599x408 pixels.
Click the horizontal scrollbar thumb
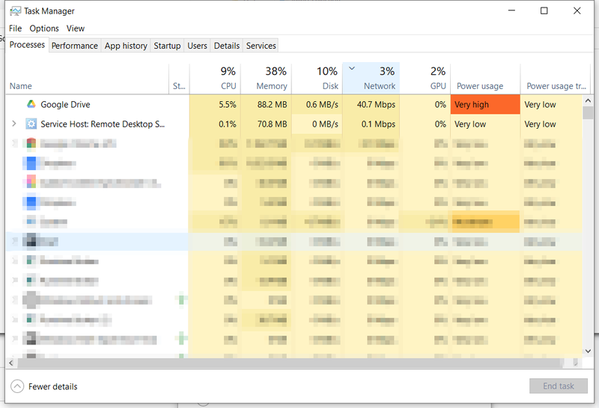[291, 363]
